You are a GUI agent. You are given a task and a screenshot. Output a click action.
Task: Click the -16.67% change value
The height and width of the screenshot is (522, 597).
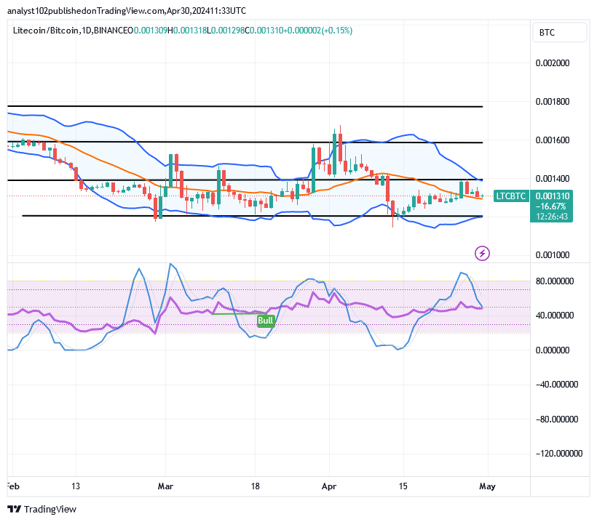(x=550, y=206)
